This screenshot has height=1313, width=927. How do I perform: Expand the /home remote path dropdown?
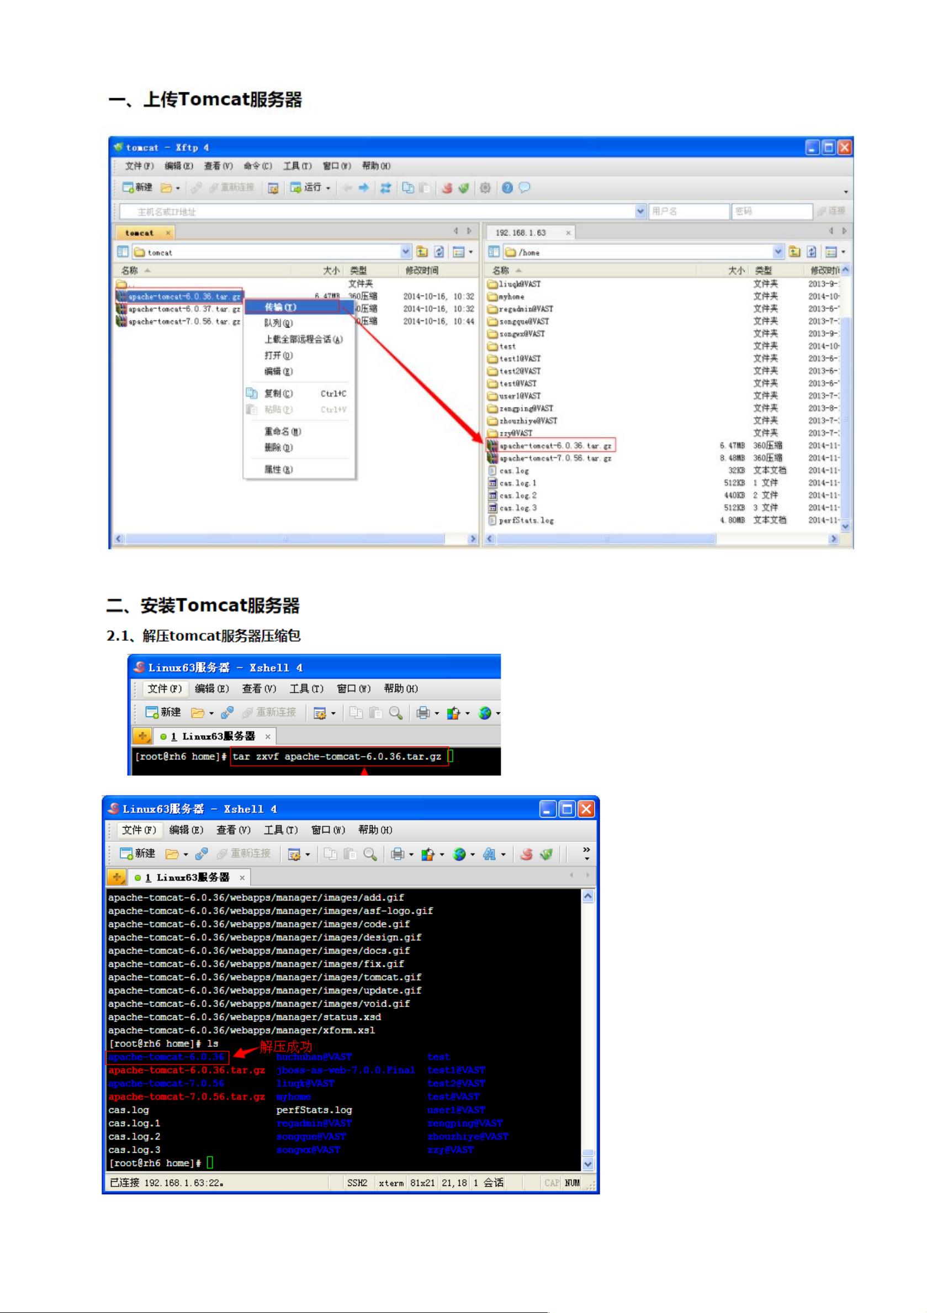click(778, 252)
